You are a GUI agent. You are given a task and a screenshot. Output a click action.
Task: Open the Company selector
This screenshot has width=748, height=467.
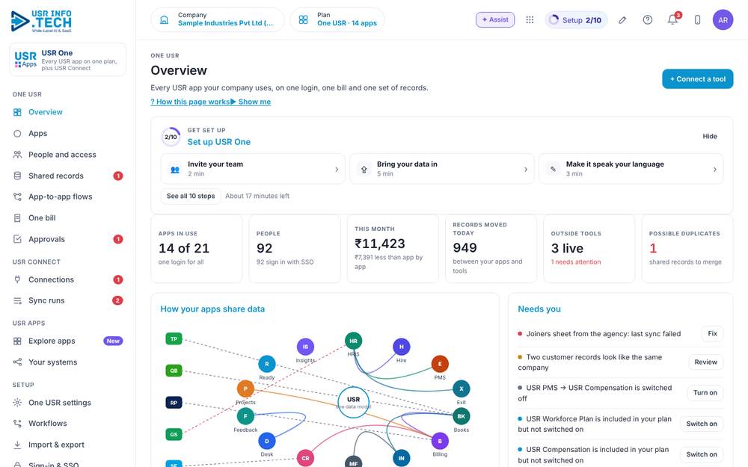pos(218,19)
